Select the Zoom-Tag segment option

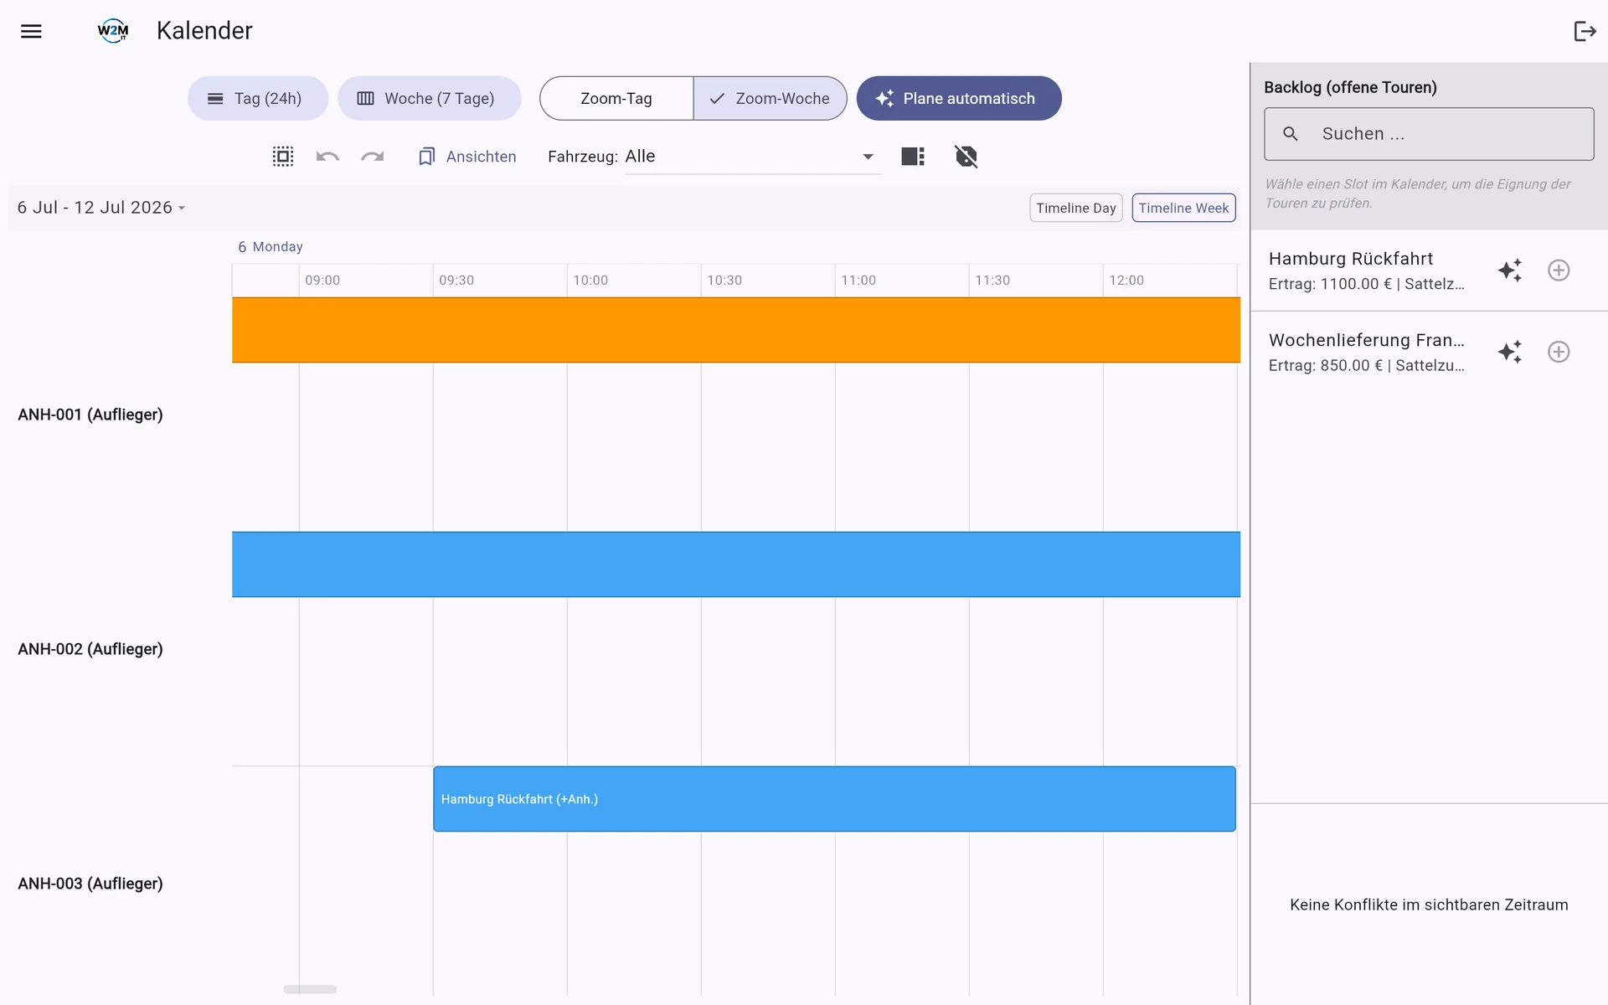coord(616,99)
